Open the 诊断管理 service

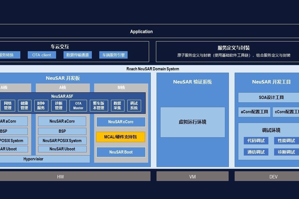[59, 105]
